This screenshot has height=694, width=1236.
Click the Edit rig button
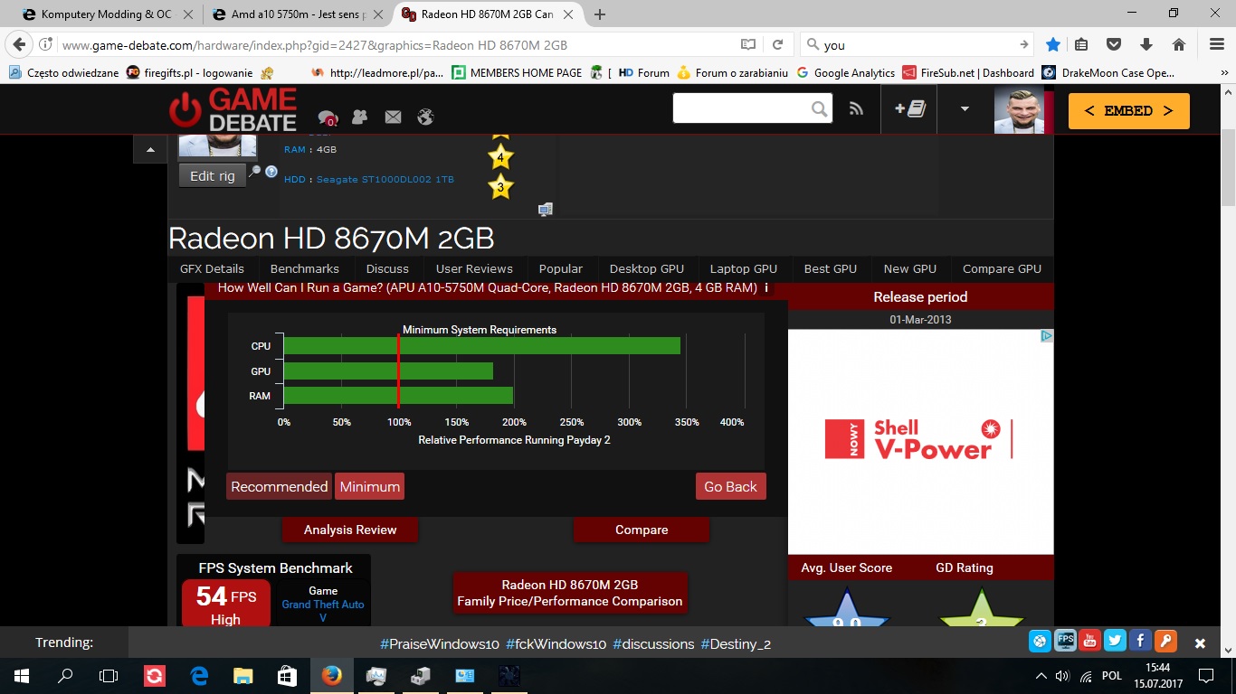pyautogui.click(x=213, y=176)
